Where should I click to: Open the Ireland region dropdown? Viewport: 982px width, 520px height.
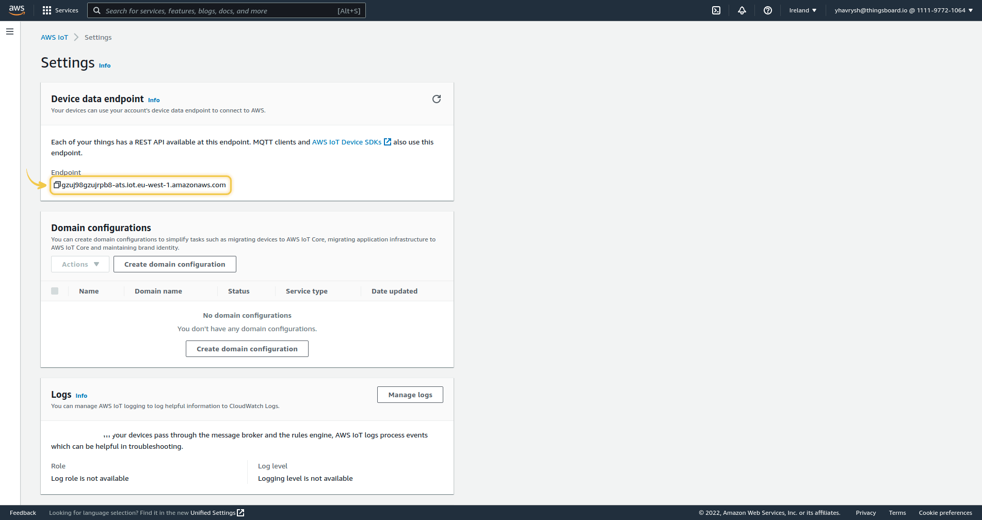(x=802, y=10)
